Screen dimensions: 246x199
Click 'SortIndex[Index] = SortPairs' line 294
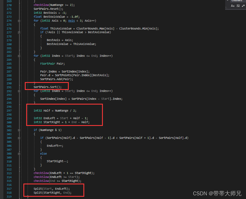(x=81, y=99)
